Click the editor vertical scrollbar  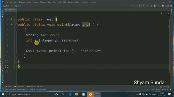tap(169, 46)
